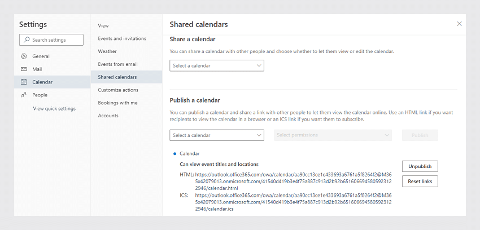Click the ICS calendar link URL
The image size is (480, 230).
[x=293, y=202]
